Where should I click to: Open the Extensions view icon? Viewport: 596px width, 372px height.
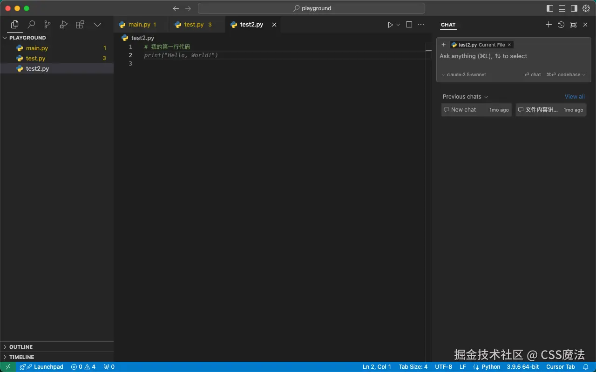click(80, 25)
